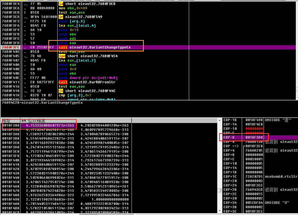Select stack entry EBP+34 UNICODE "3"
Image resolution: width=298 pixels, height=215 pixels.
coord(260,203)
